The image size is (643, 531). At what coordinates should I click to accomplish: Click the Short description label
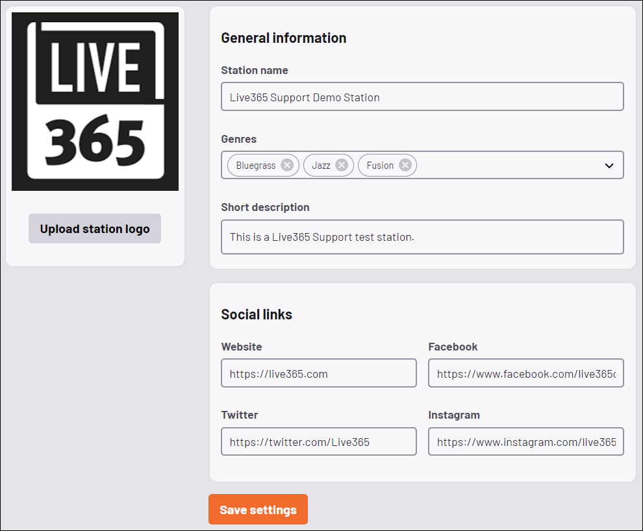pos(265,207)
